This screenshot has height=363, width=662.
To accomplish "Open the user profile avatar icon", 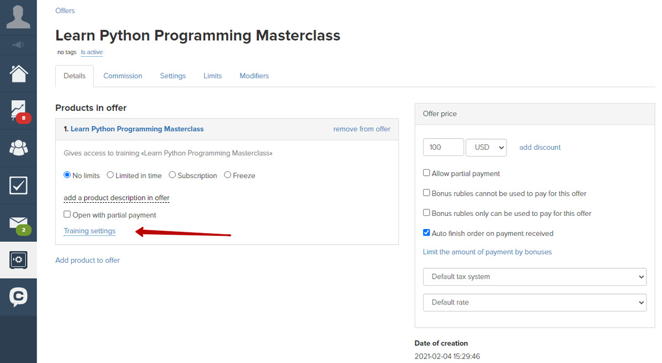I will click(18, 16).
